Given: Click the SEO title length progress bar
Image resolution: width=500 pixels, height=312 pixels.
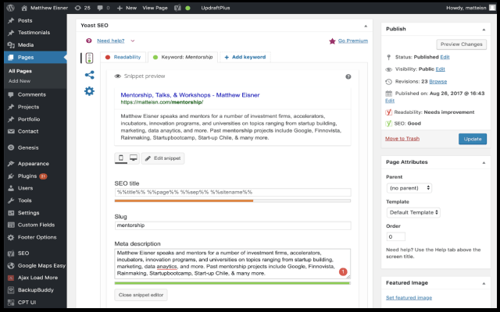Looking at the screenshot, I should (x=233, y=201).
